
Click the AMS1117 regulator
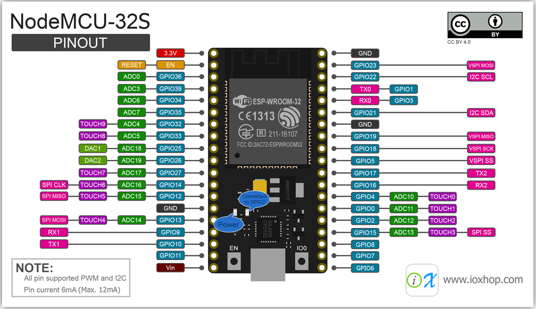[x=287, y=190]
